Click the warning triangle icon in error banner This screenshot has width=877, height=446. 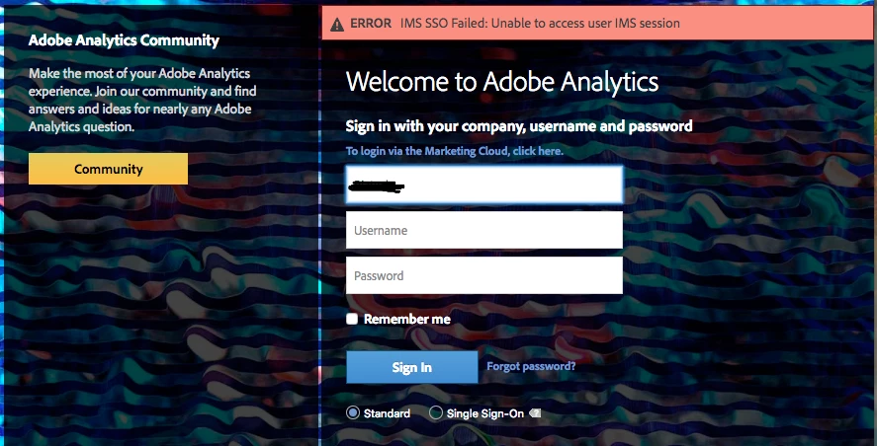tap(337, 24)
